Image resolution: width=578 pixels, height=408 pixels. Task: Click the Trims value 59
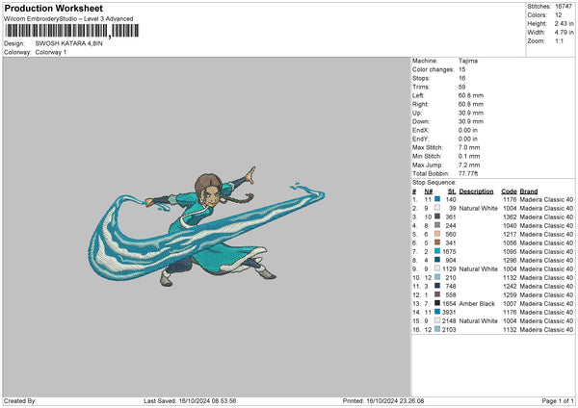tap(461, 87)
